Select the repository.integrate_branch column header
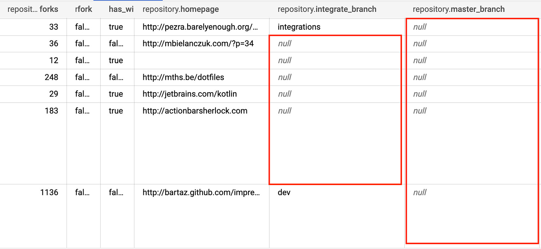 327,9
